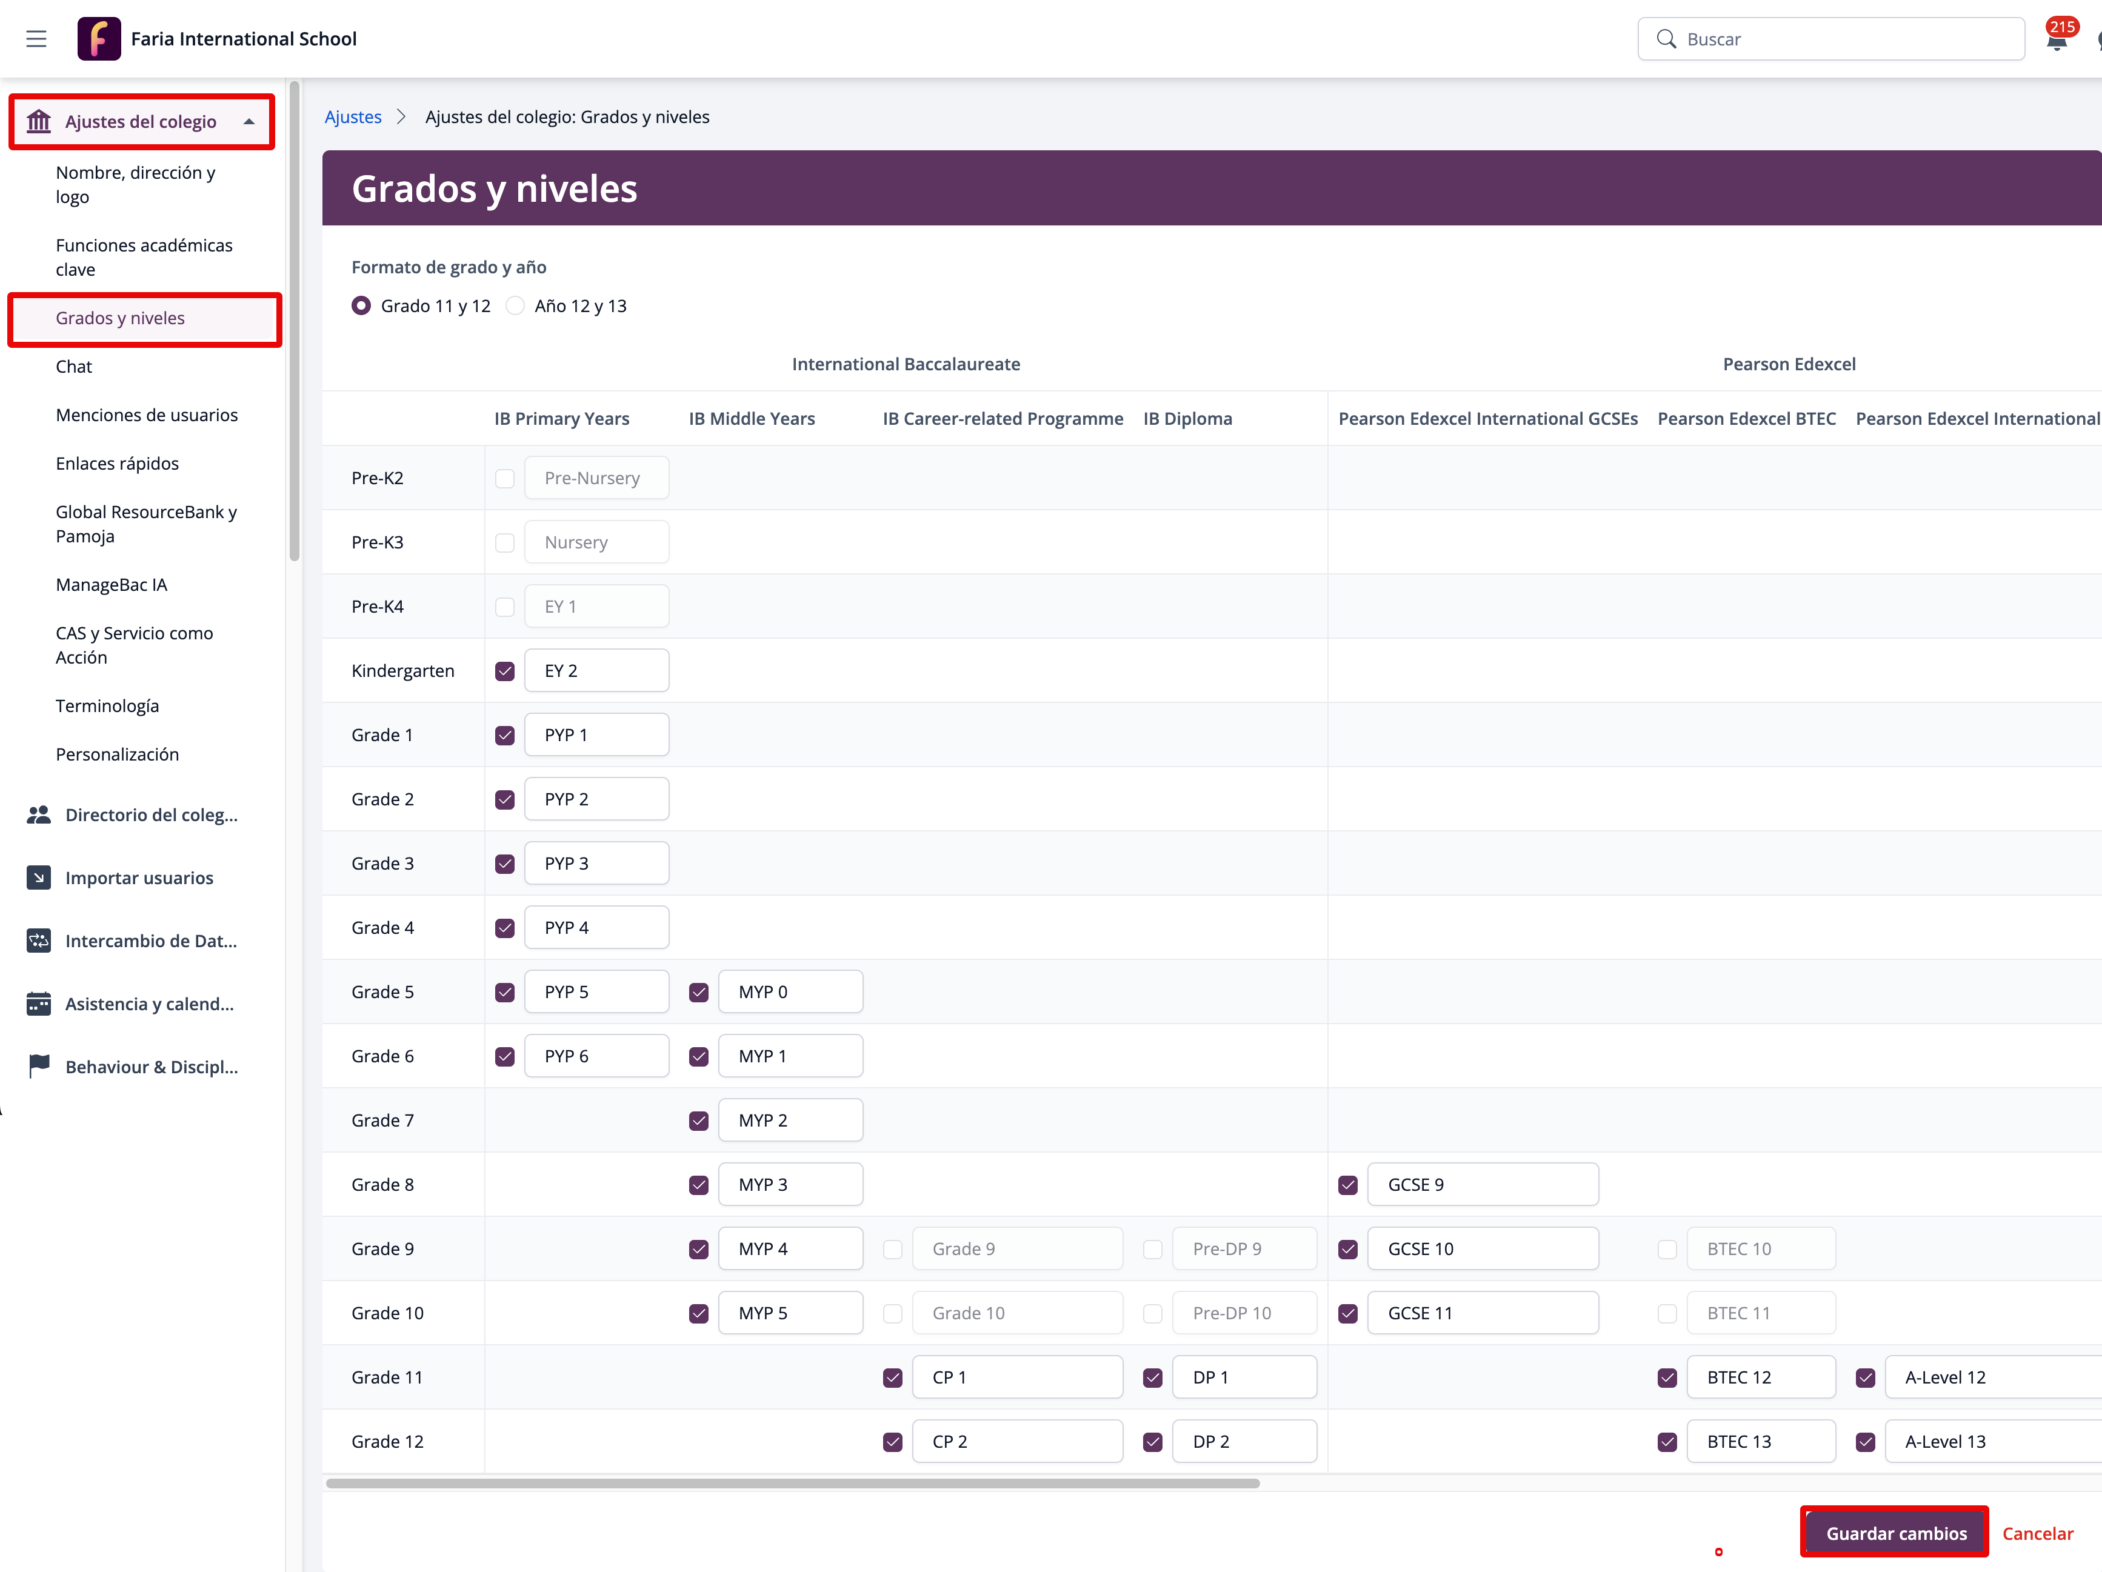Click the Intercambio de Datos icon
Viewport: 2102px width, 1572px height.
coord(39,941)
